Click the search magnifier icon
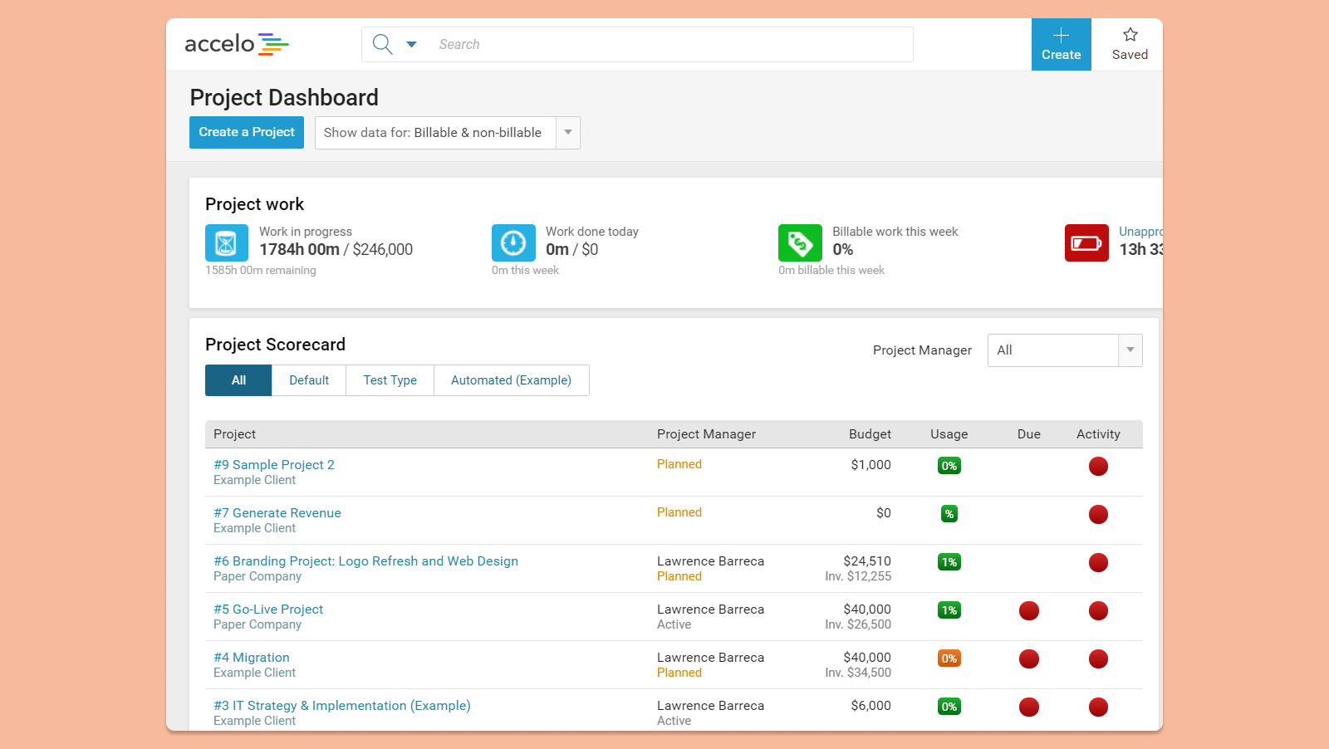This screenshot has width=1329, height=749. (x=382, y=44)
